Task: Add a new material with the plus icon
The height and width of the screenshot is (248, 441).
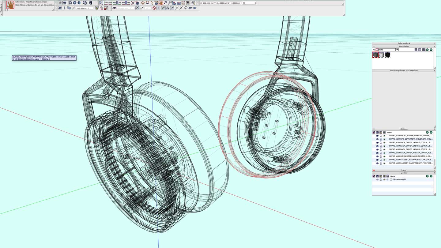Action: [427, 50]
